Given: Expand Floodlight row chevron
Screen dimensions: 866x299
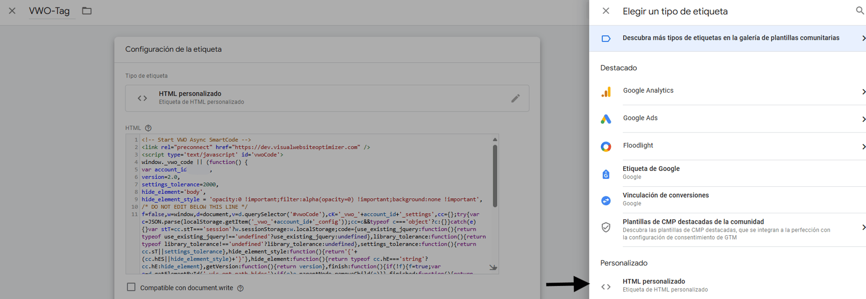Looking at the screenshot, I should (863, 147).
